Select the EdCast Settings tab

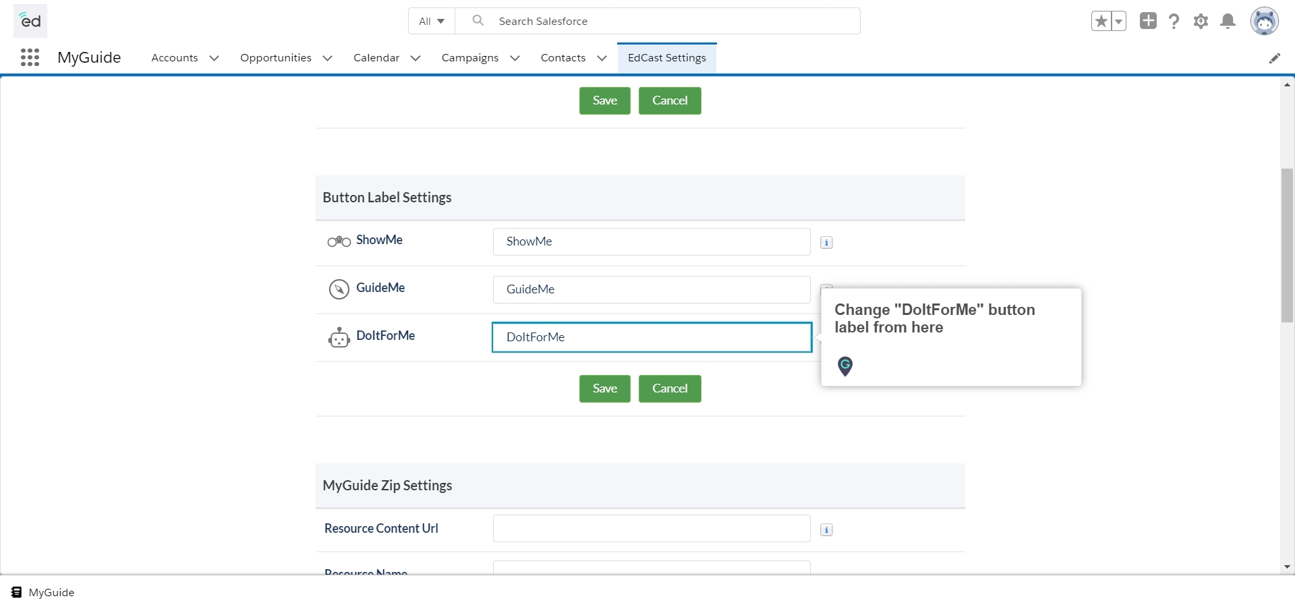click(667, 58)
